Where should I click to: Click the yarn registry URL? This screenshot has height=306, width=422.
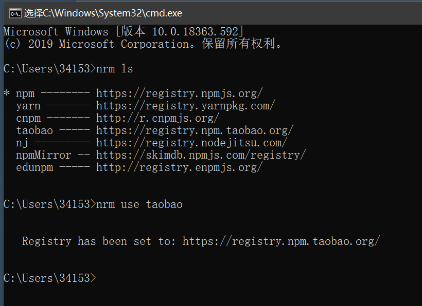click(x=185, y=106)
